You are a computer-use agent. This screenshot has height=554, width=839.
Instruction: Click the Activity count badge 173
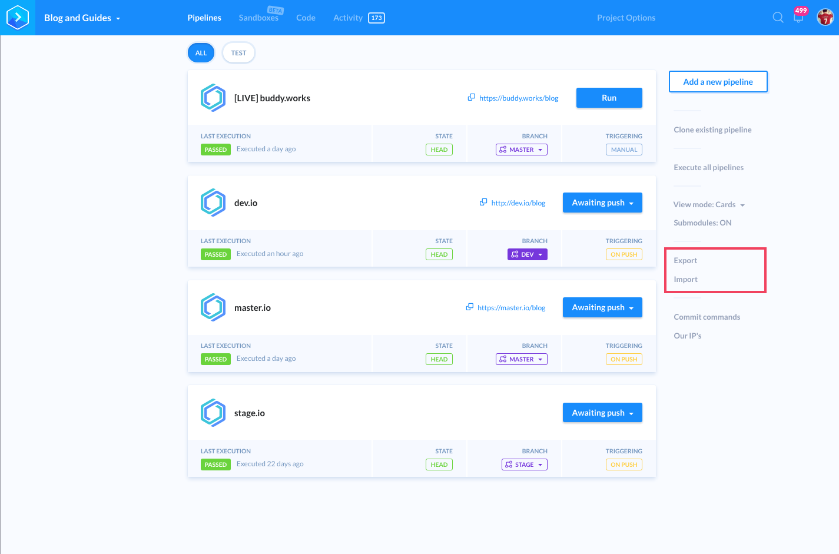tap(377, 18)
